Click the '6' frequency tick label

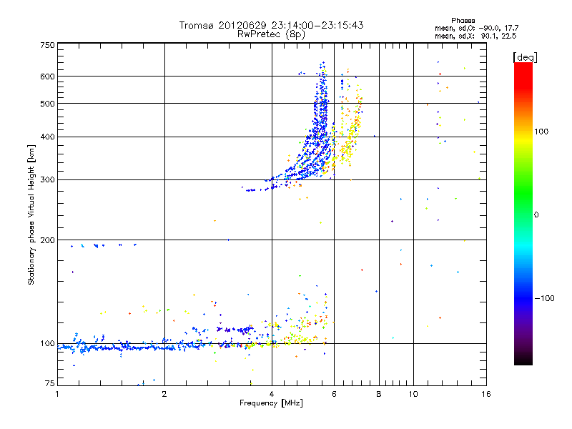click(334, 394)
